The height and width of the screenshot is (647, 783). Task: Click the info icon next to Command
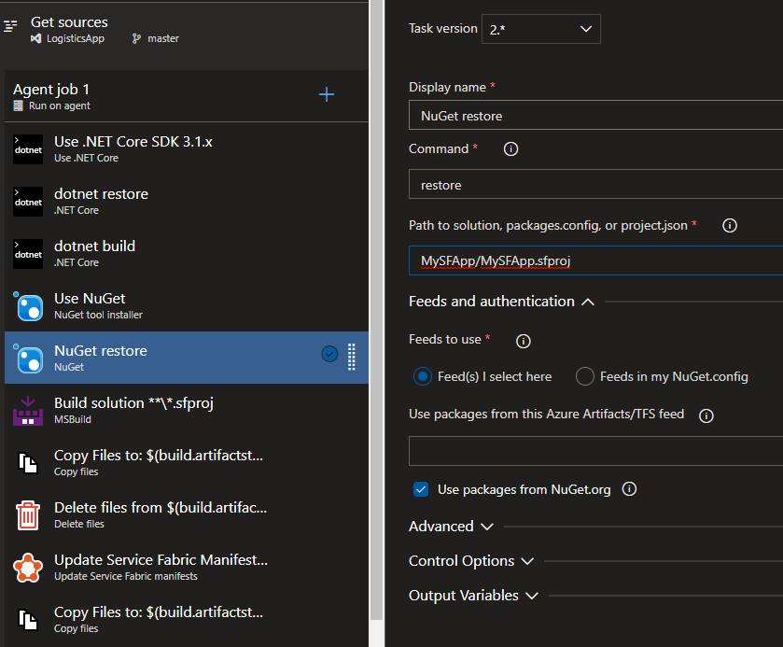(510, 149)
